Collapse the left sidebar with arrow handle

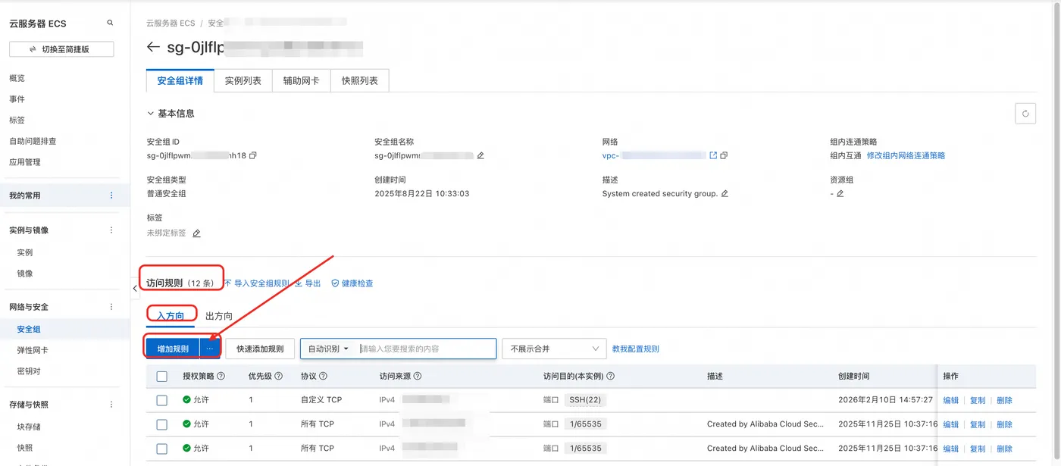(135, 289)
